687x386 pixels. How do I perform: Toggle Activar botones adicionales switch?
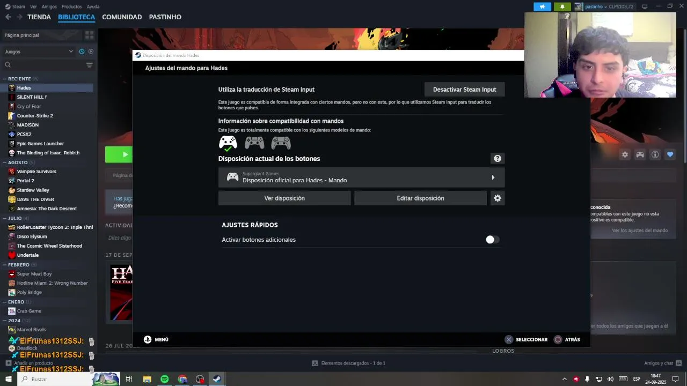(x=493, y=240)
